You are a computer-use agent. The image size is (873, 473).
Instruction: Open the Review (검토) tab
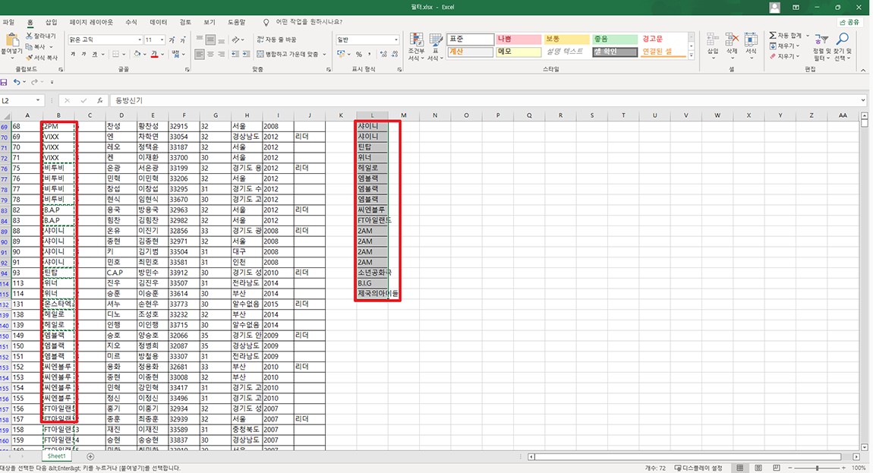click(x=185, y=22)
